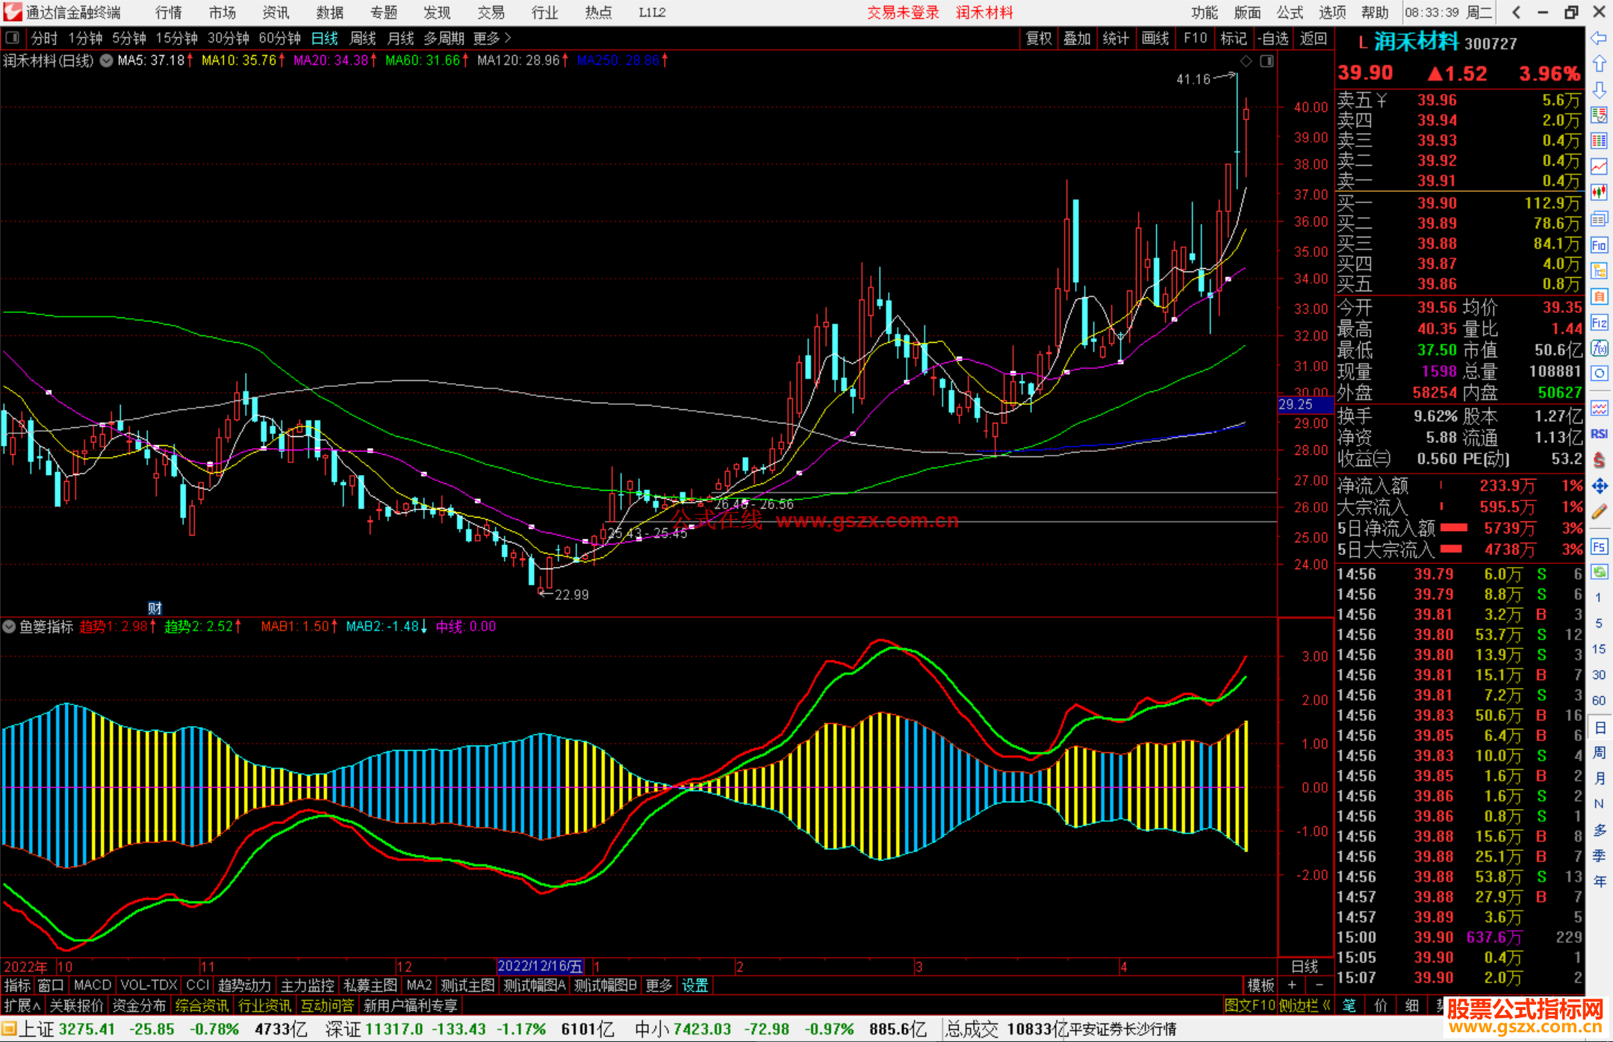Open the 公式 menu
The height and width of the screenshot is (1042, 1613).
pos(1290,12)
